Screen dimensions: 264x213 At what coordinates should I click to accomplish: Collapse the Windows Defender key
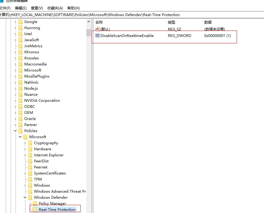point(25,198)
